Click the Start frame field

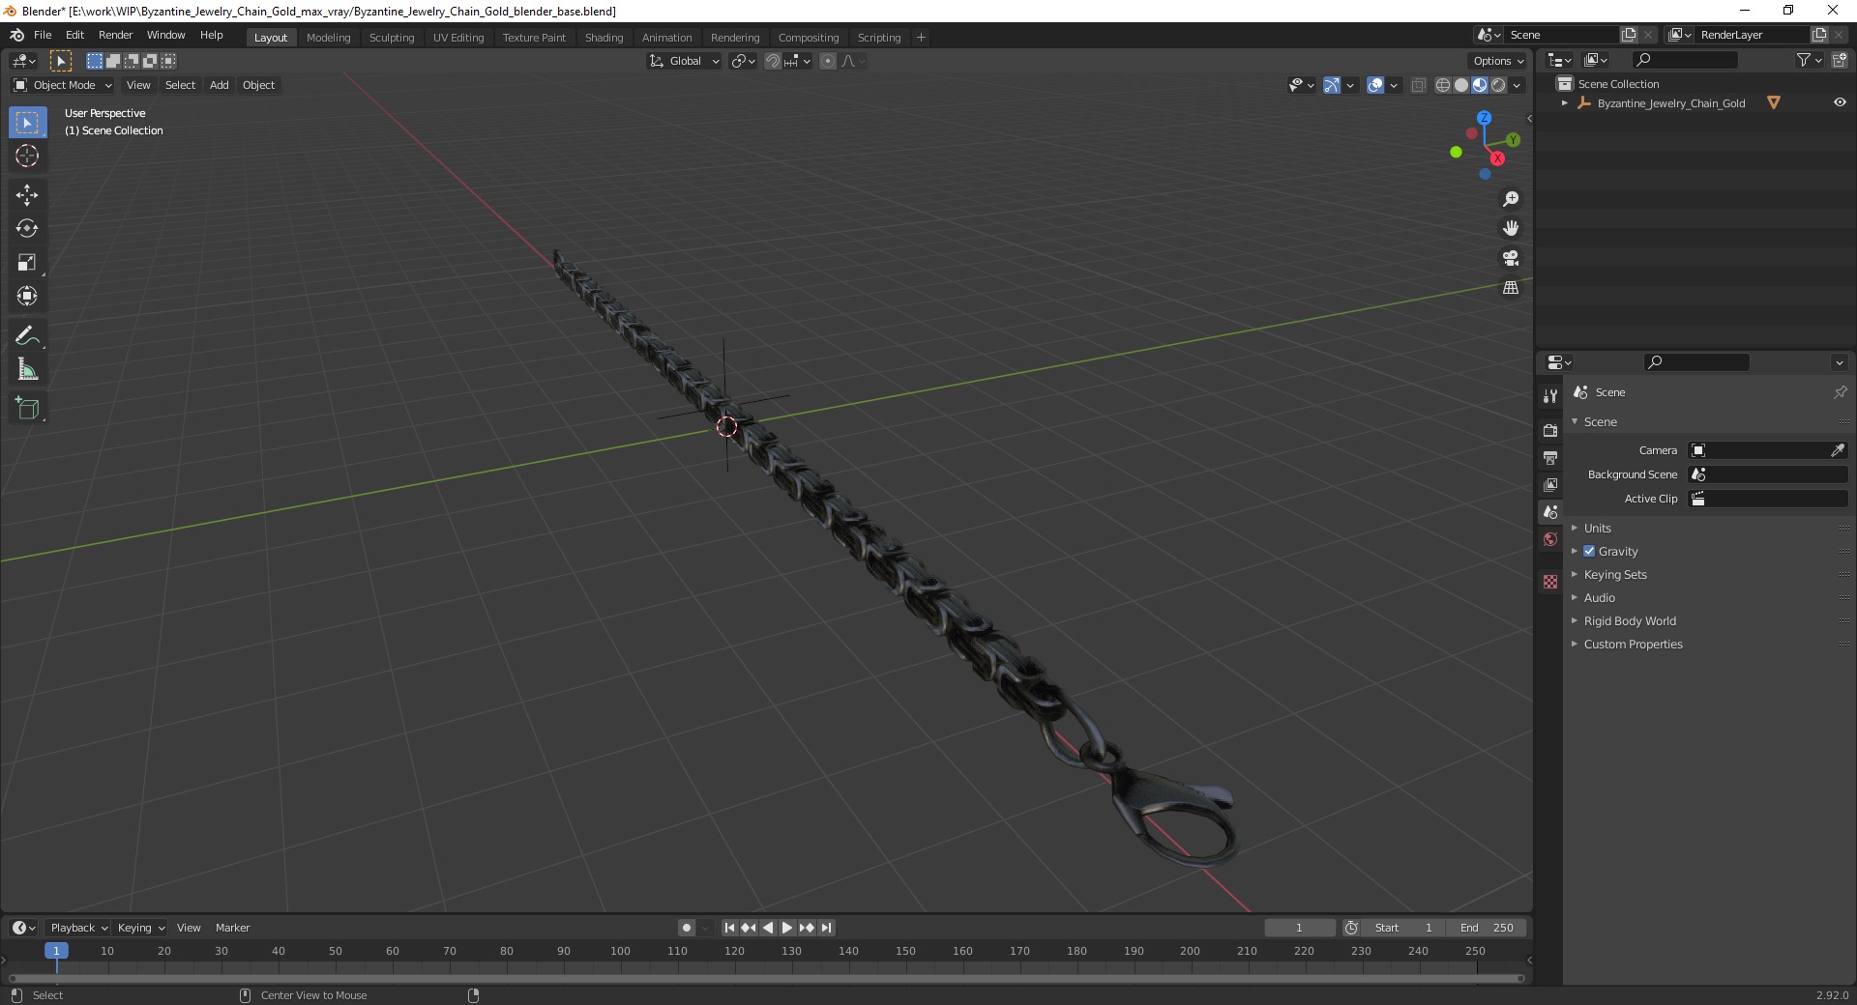(x=1405, y=928)
